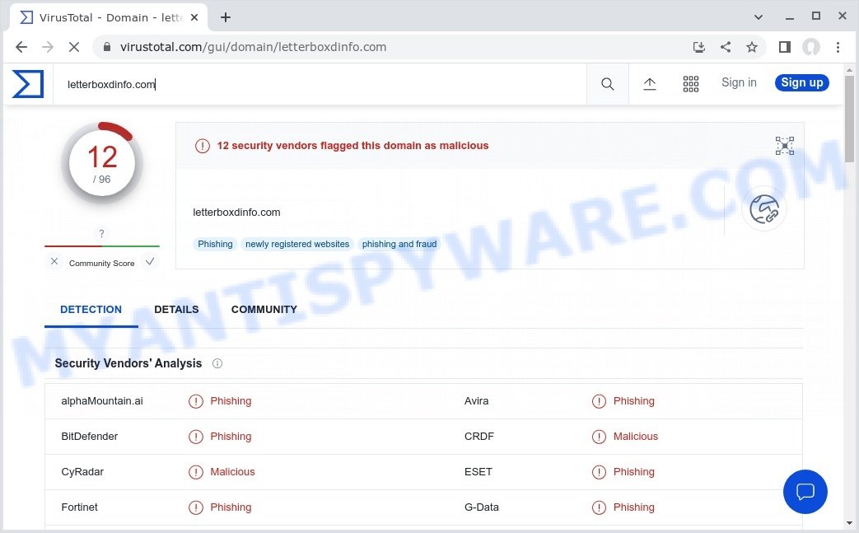Click the Fortinet vendor name
Image resolution: width=859 pixels, height=533 pixels.
[x=79, y=507]
